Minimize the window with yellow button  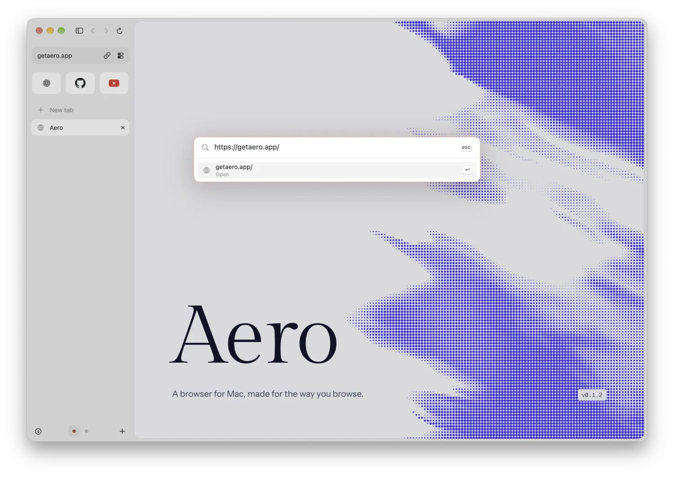[50, 31]
